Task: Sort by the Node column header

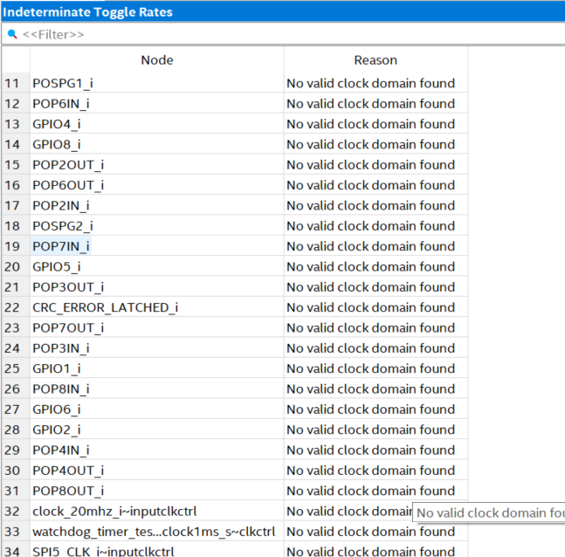Action: tap(156, 60)
